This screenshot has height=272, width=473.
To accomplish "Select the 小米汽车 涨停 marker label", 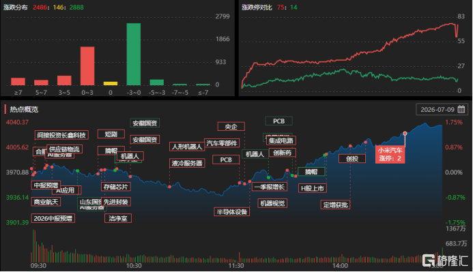I will click(x=390, y=154).
